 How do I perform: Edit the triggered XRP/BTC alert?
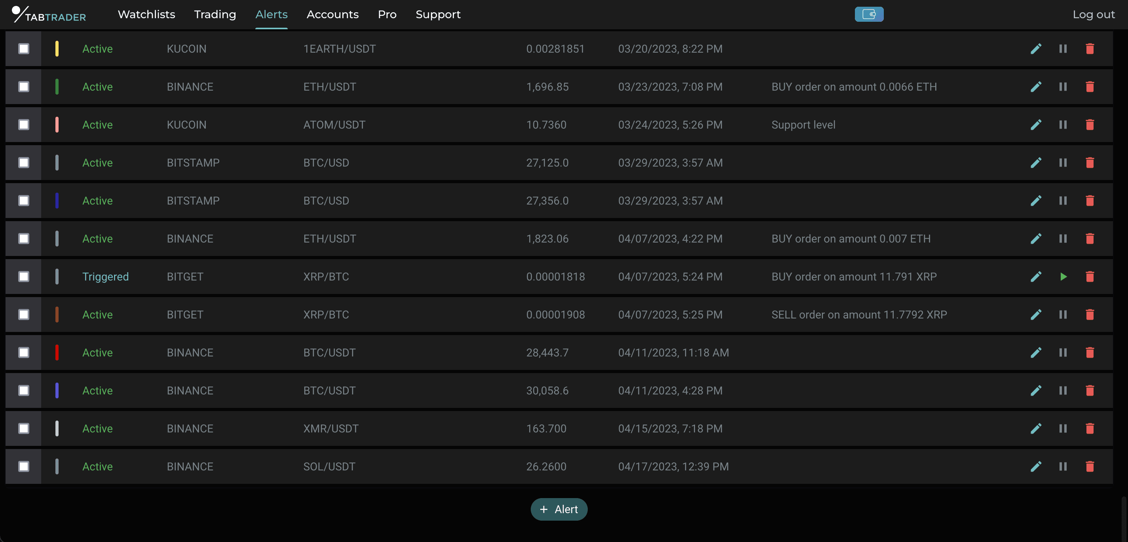point(1036,277)
